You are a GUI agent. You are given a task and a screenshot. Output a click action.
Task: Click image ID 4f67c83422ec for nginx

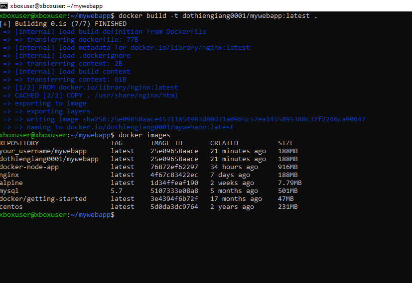click(x=174, y=175)
